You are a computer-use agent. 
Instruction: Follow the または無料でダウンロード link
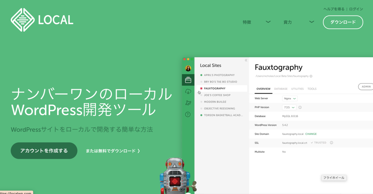(x=113, y=151)
